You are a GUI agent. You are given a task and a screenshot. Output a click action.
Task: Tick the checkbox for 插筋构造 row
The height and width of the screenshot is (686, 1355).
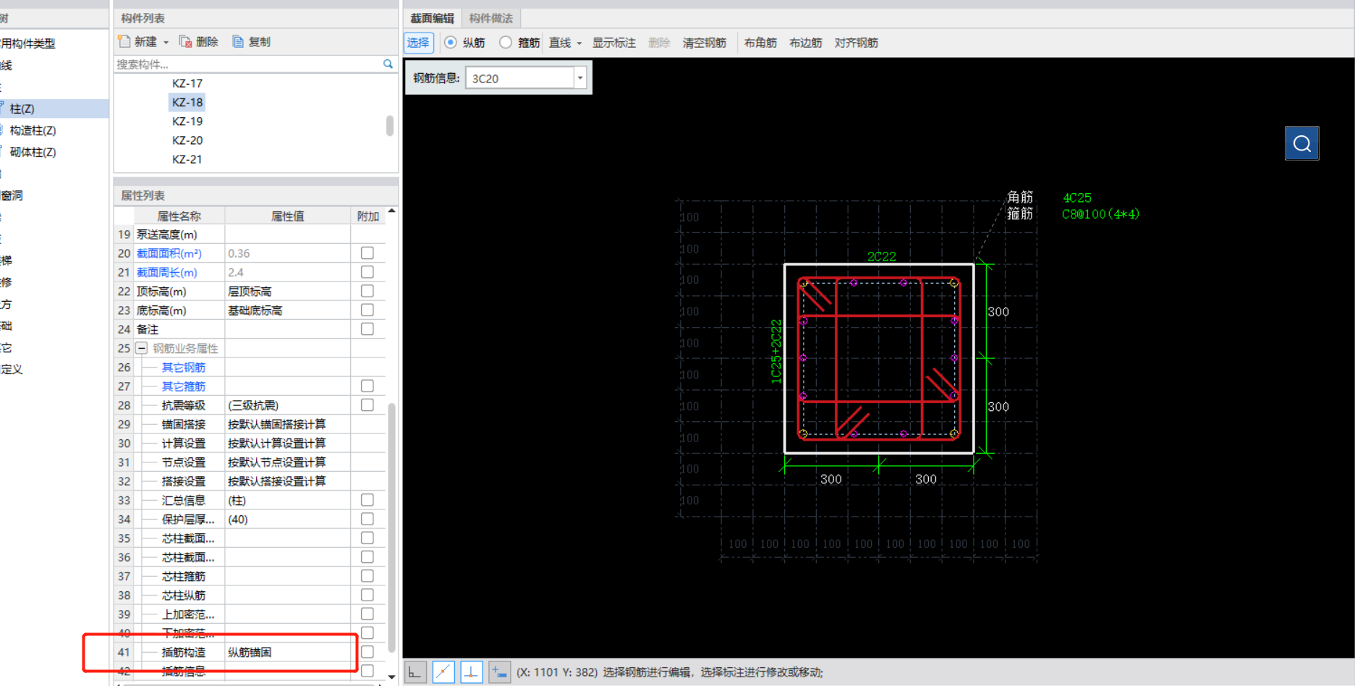click(x=368, y=652)
